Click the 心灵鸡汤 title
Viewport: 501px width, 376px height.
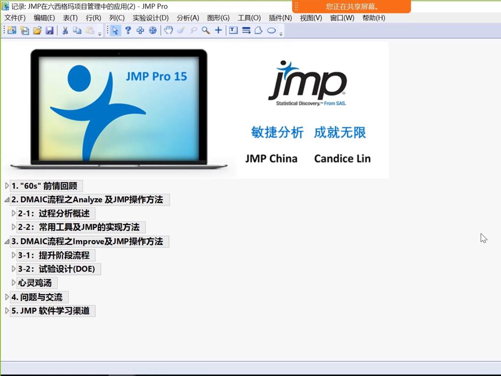coord(37,283)
